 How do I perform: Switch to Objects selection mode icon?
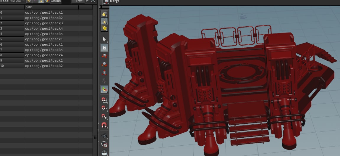point(104,14)
